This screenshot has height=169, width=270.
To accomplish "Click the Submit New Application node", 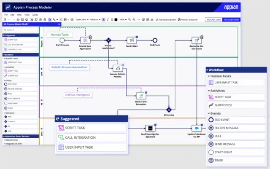I will pos(86,40).
